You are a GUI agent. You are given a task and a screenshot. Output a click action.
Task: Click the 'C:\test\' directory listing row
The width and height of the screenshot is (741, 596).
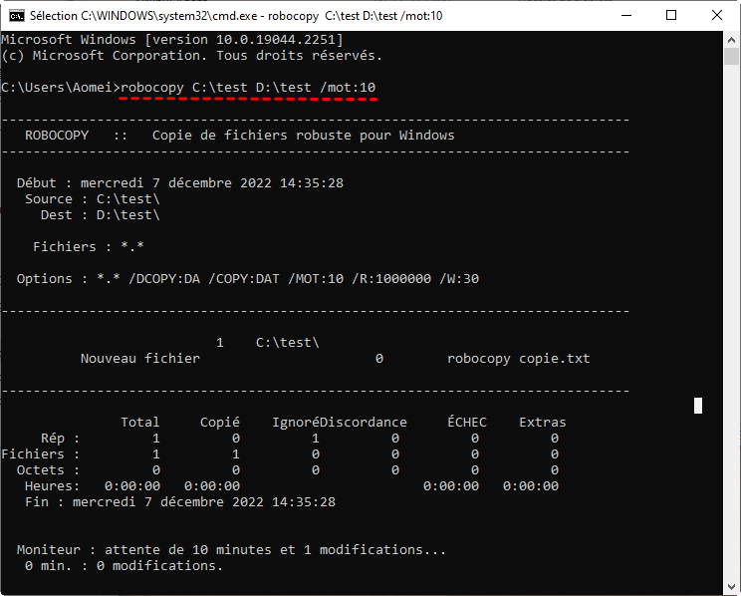[x=268, y=343]
